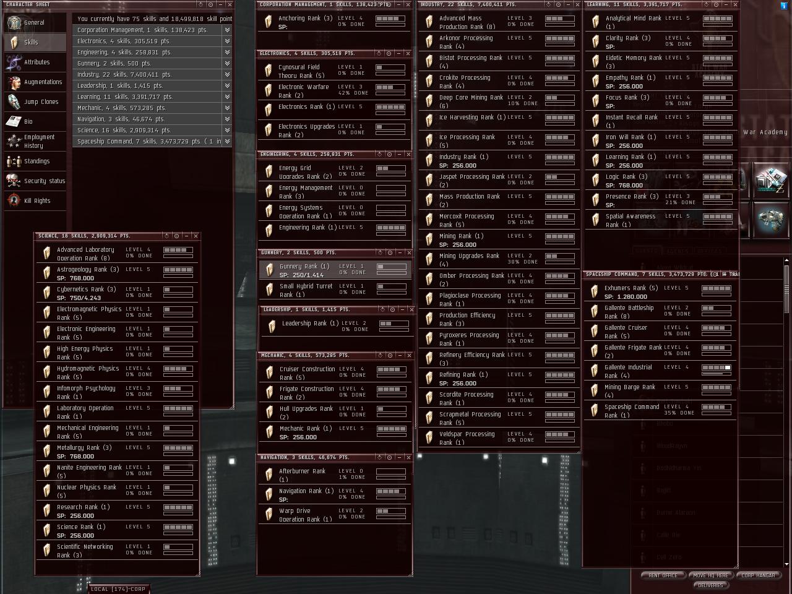This screenshot has height=594, width=792.
Task: Click the Warp Drive Operation skill icon
Action: click(x=269, y=514)
